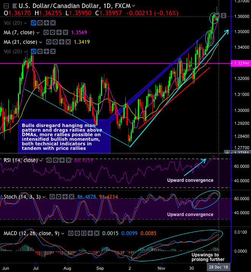Select the 'Upswings to prolong further' annotation
This screenshot has width=251, height=272.
[208, 257]
